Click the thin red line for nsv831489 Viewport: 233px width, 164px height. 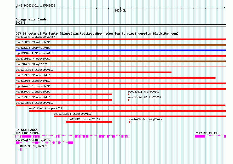point(120,67)
